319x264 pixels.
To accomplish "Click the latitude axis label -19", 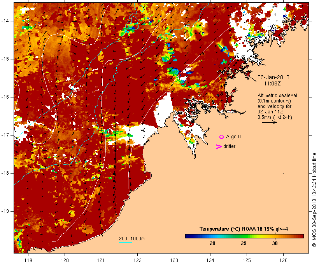I will (x=5, y=211).
